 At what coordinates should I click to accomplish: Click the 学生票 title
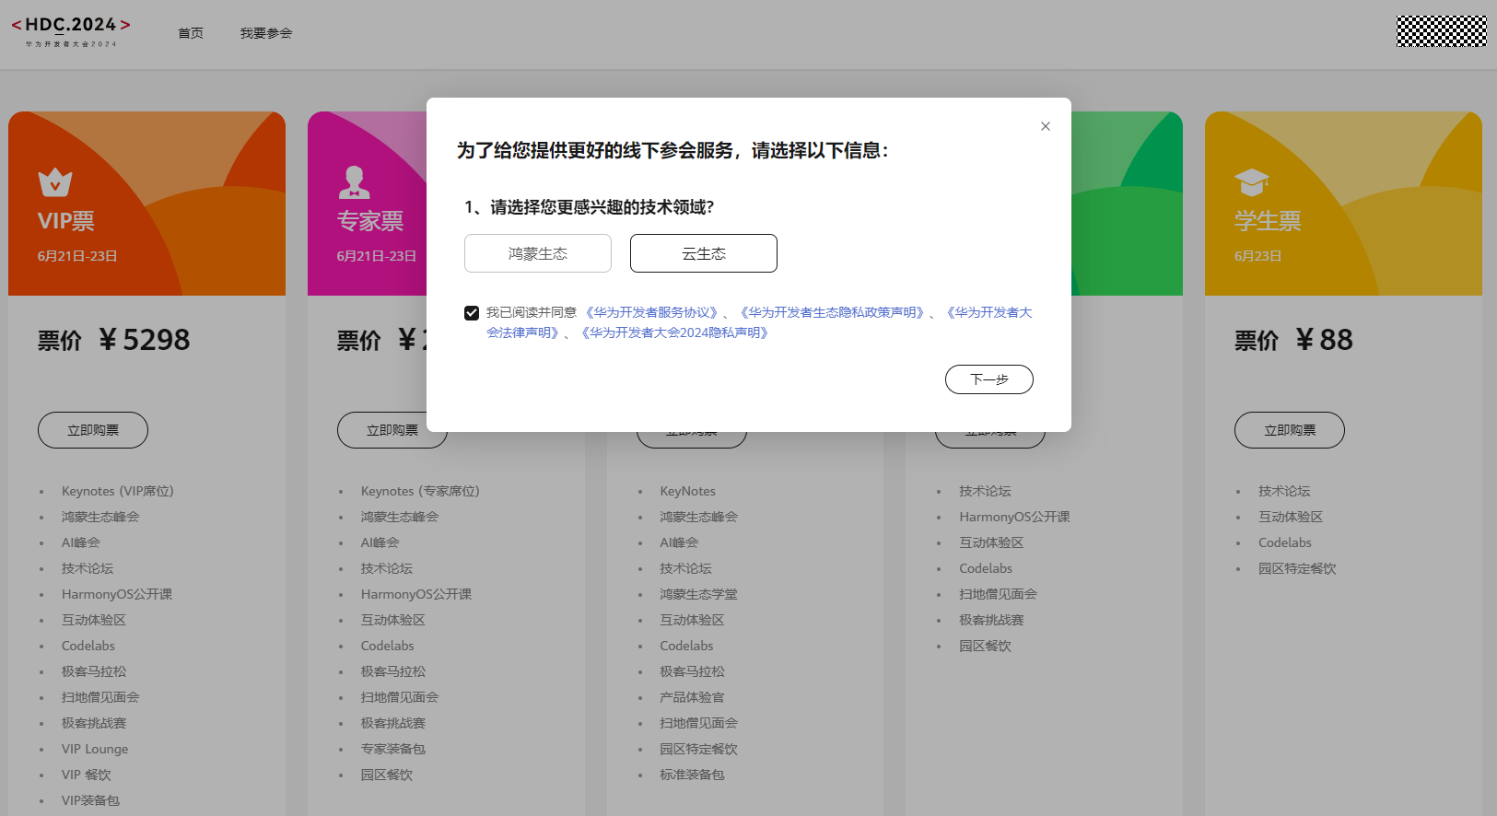[1268, 221]
